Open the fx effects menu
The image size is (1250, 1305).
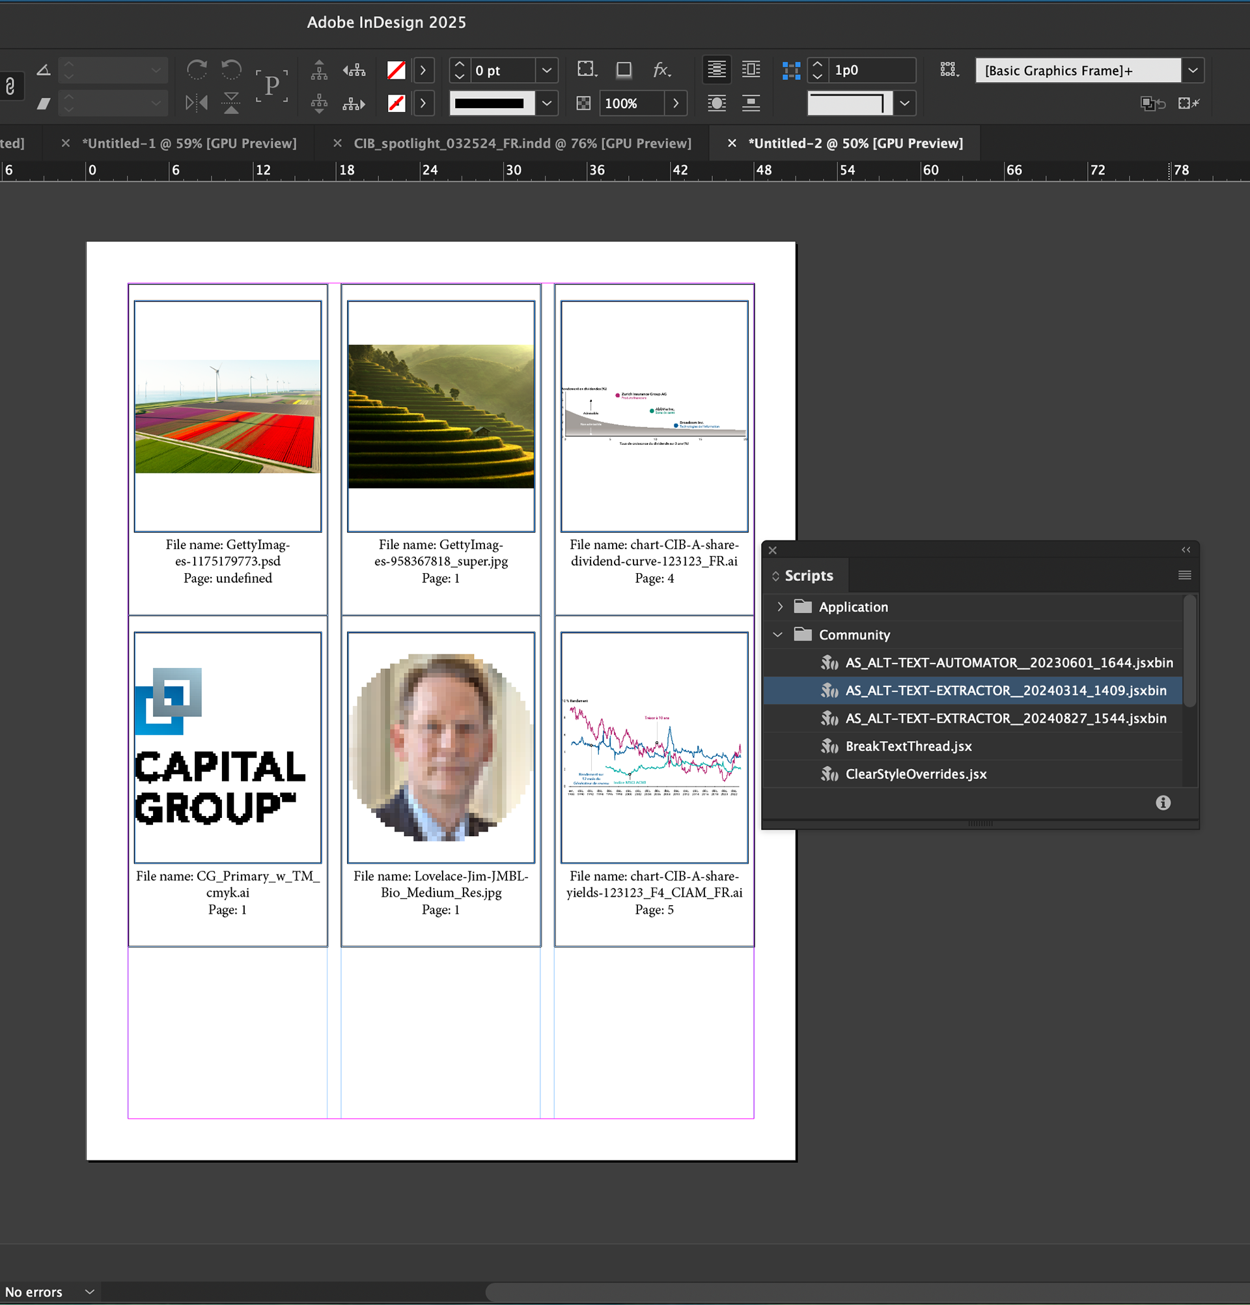(661, 70)
